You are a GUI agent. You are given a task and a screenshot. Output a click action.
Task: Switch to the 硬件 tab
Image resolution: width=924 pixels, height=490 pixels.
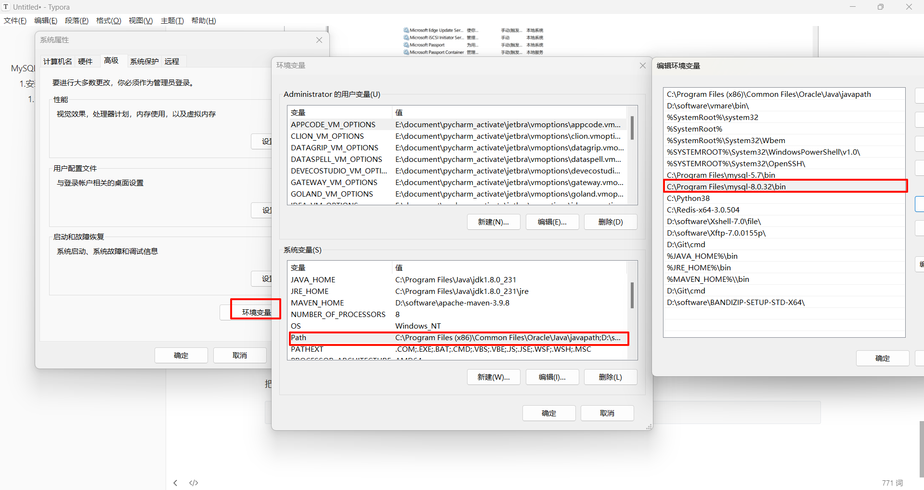[85, 61]
